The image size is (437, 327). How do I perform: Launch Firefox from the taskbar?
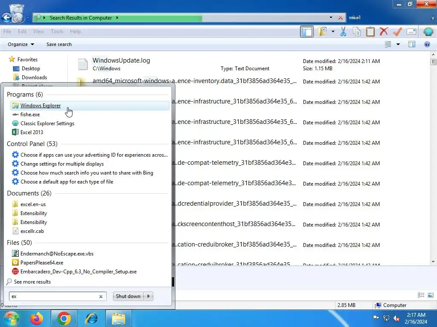(37, 318)
